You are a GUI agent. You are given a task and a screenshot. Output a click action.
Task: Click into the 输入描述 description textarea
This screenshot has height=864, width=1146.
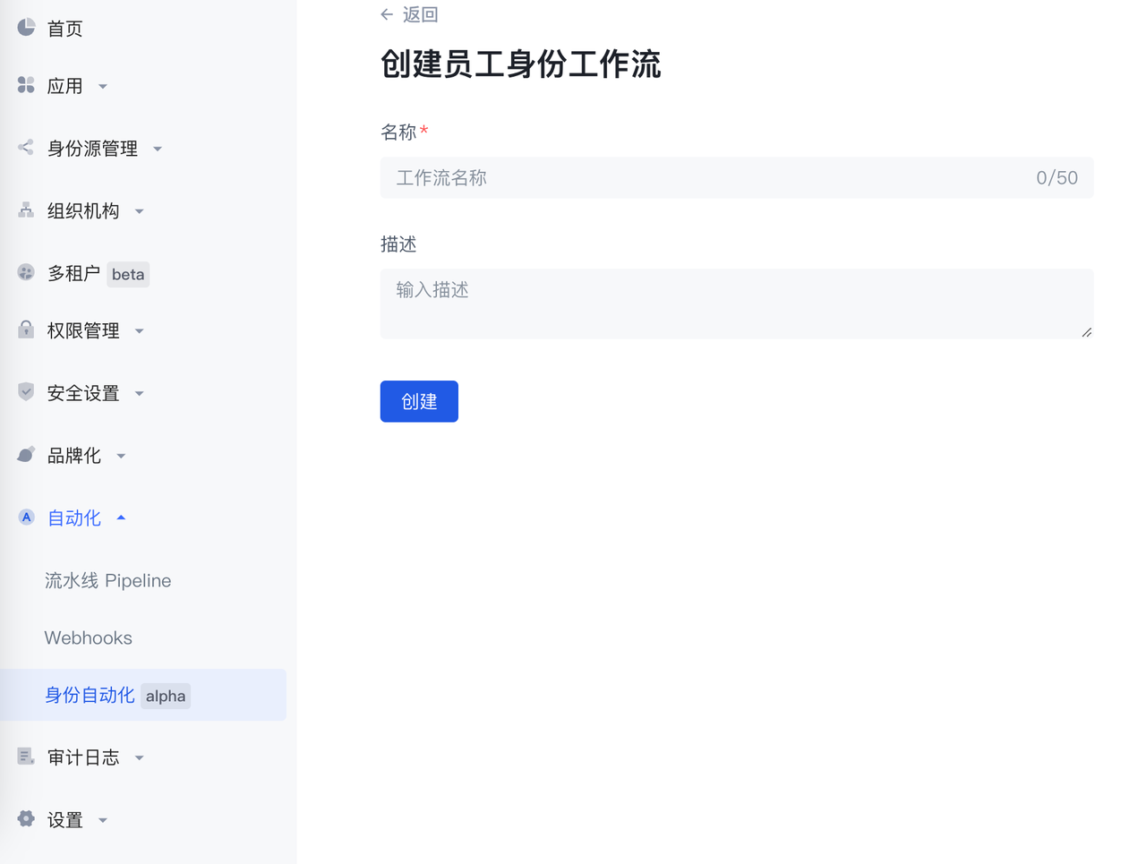(736, 304)
